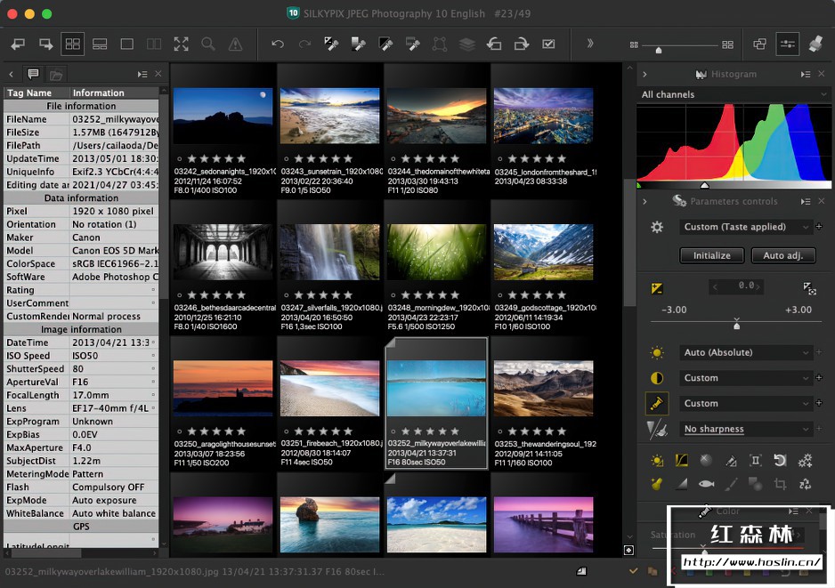Adjust the thumbnail size slider
This screenshot has width=835, height=588.
click(659, 50)
